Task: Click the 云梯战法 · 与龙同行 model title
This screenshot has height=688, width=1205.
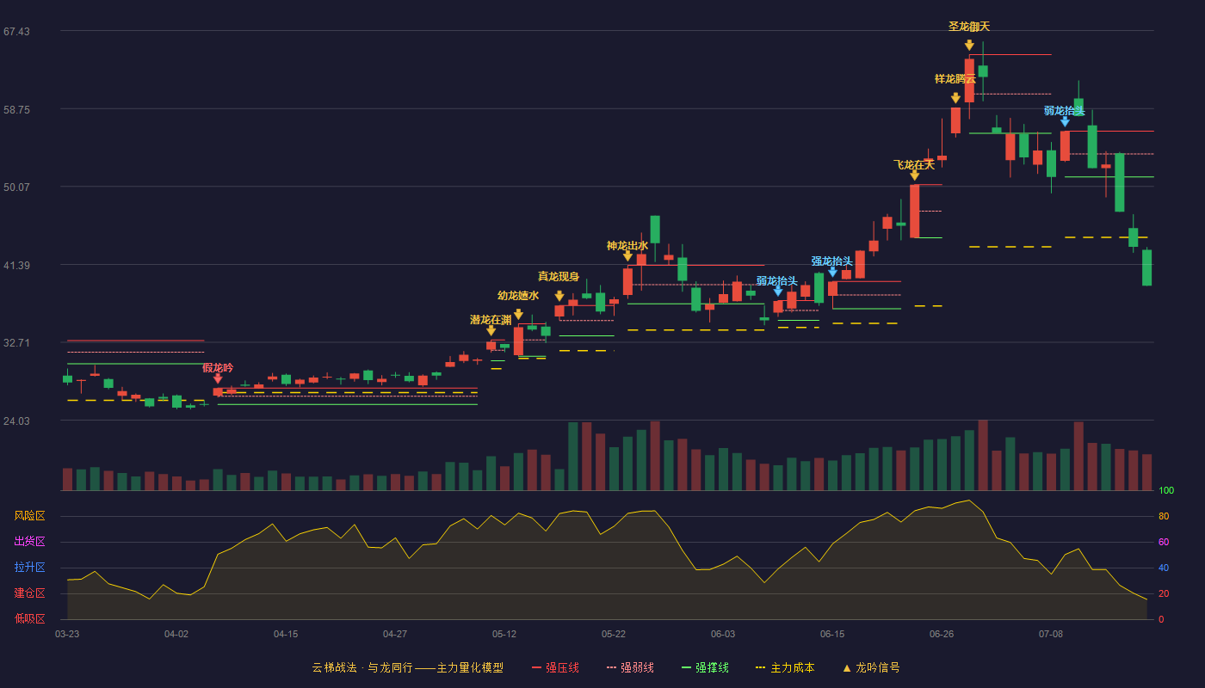Action: coord(407,667)
